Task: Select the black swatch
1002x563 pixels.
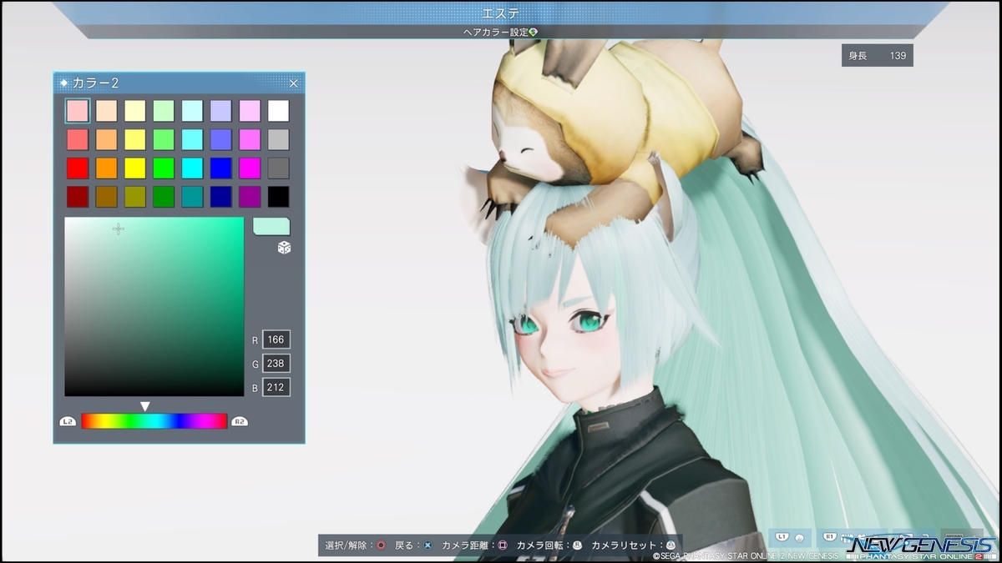Action: (278, 197)
